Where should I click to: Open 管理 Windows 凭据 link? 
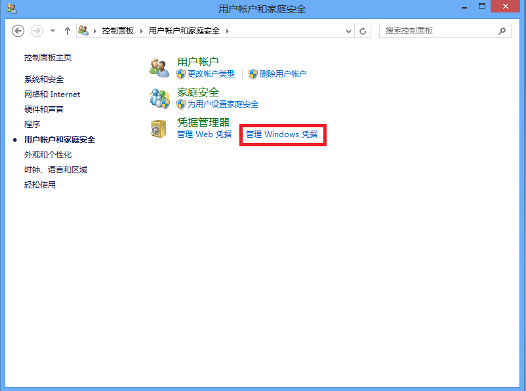point(282,134)
